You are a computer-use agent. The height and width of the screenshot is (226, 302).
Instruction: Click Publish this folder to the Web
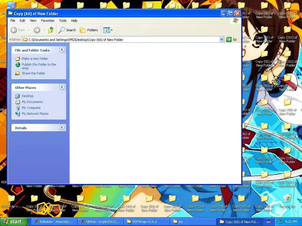(39, 66)
